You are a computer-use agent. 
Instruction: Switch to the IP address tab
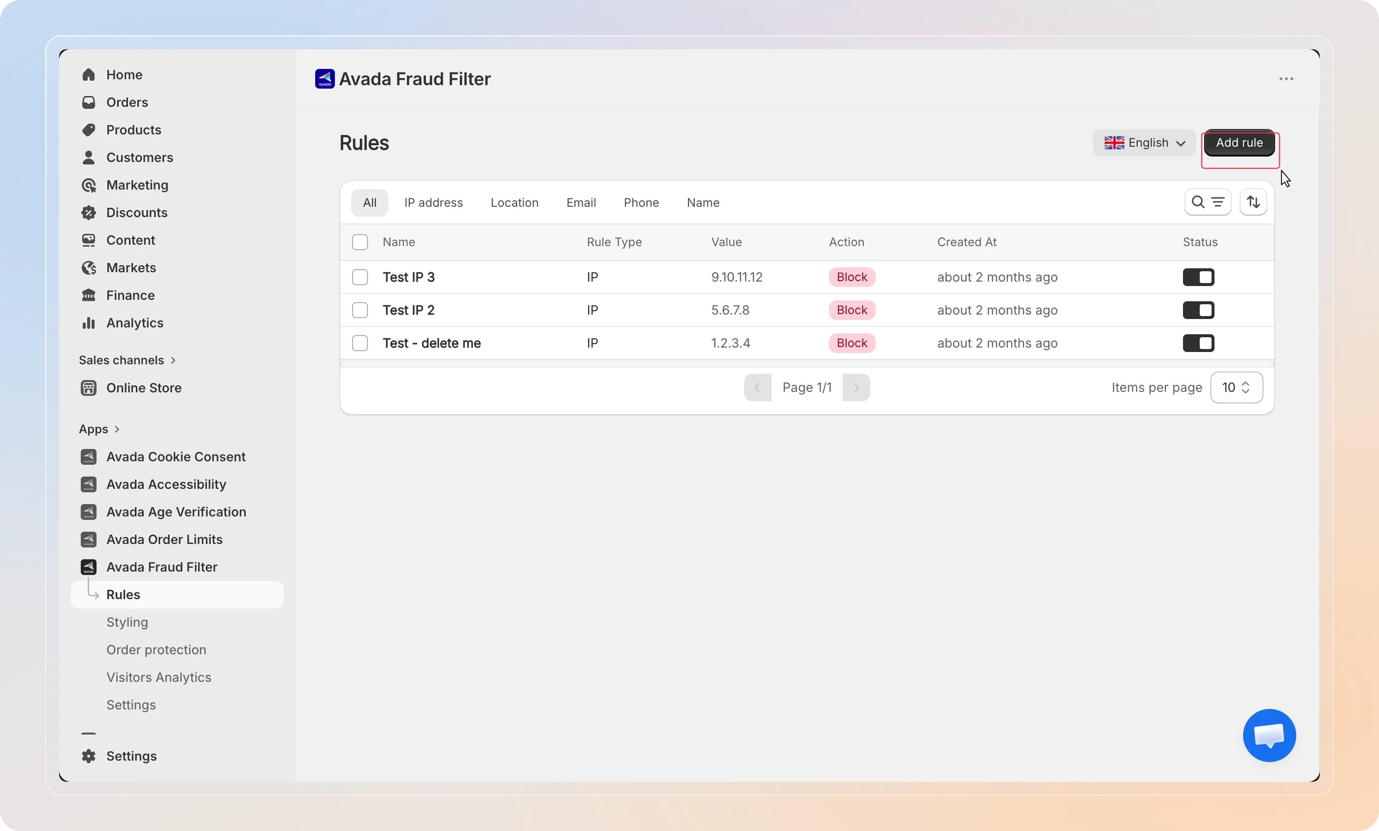[433, 202]
